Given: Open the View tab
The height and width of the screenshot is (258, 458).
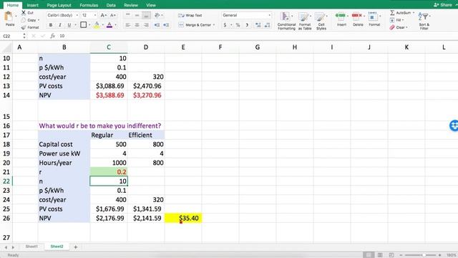Looking at the screenshot, I should pos(151,5).
